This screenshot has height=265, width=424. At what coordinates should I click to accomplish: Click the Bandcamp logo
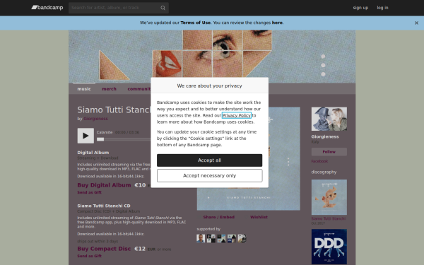(x=47, y=8)
